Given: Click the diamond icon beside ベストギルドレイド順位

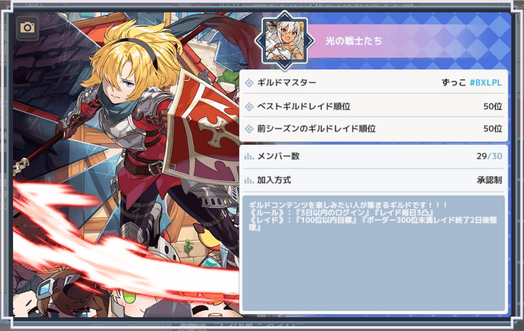Looking at the screenshot, I should point(250,107).
